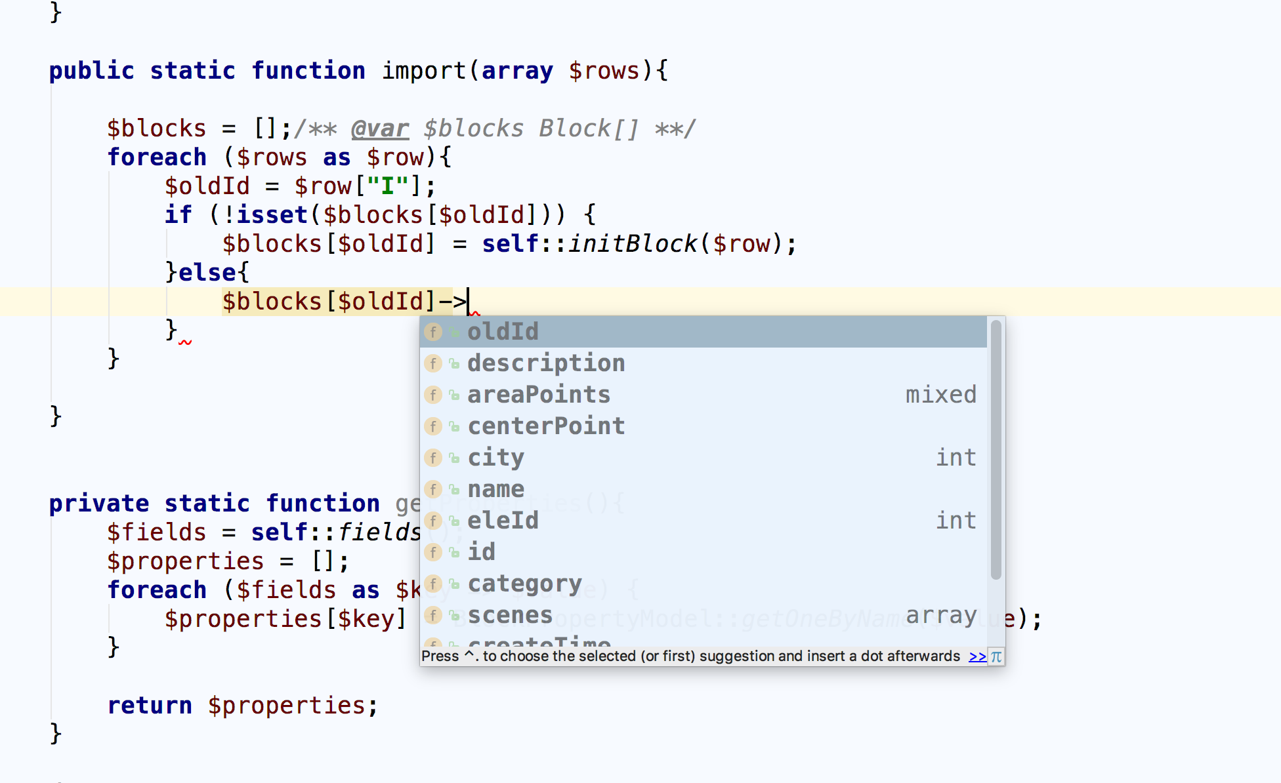Click the field icon beside name
Screen dimensions: 1281x783
(x=433, y=489)
